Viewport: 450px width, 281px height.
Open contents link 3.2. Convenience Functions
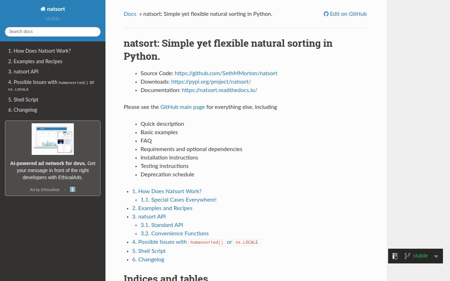click(175, 234)
